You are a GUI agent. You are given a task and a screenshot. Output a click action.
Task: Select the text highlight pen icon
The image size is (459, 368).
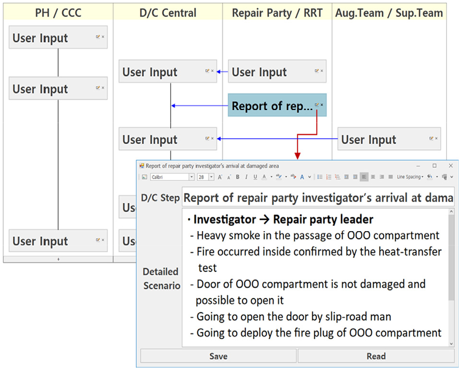click(x=279, y=177)
